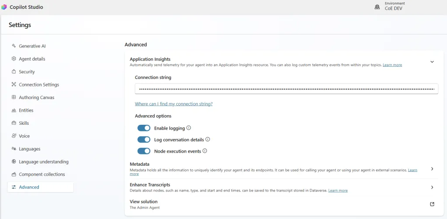Show info for Node execution events
The height and width of the screenshot is (219, 447).
(205, 151)
